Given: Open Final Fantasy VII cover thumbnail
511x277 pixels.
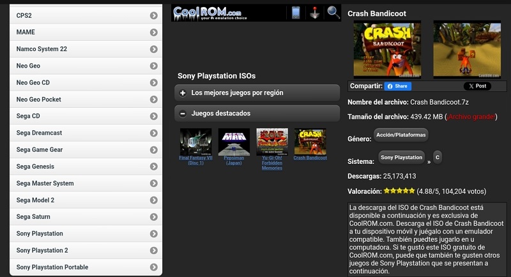Looking at the screenshot, I should [195, 142].
